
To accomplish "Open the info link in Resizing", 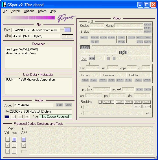I will [148, 113].
